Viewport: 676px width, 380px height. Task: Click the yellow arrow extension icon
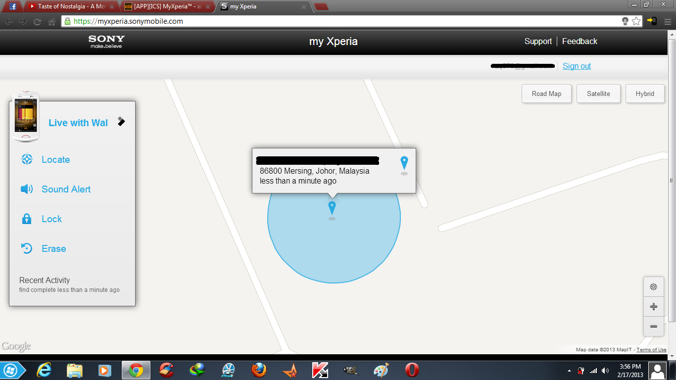[x=652, y=21]
